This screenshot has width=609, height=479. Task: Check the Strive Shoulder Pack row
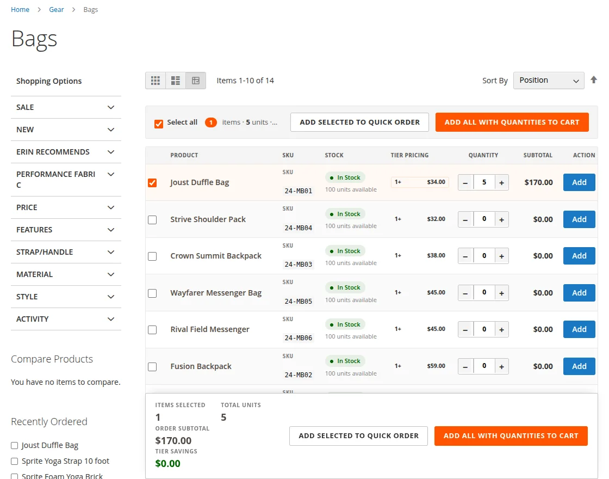152,220
